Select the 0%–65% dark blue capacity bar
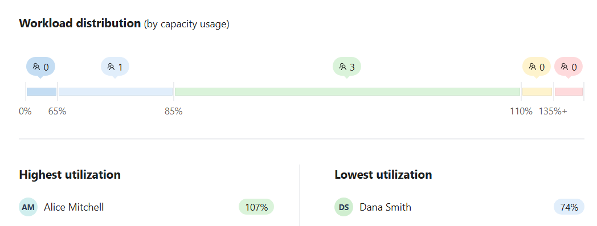Screen dimensions: 597x226 pyautogui.click(x=42, y=92)
